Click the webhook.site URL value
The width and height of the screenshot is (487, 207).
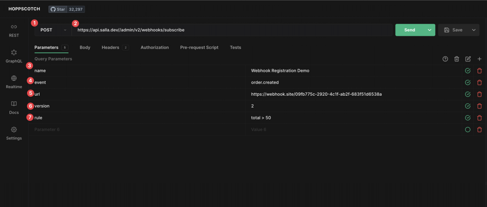point(354,94)
